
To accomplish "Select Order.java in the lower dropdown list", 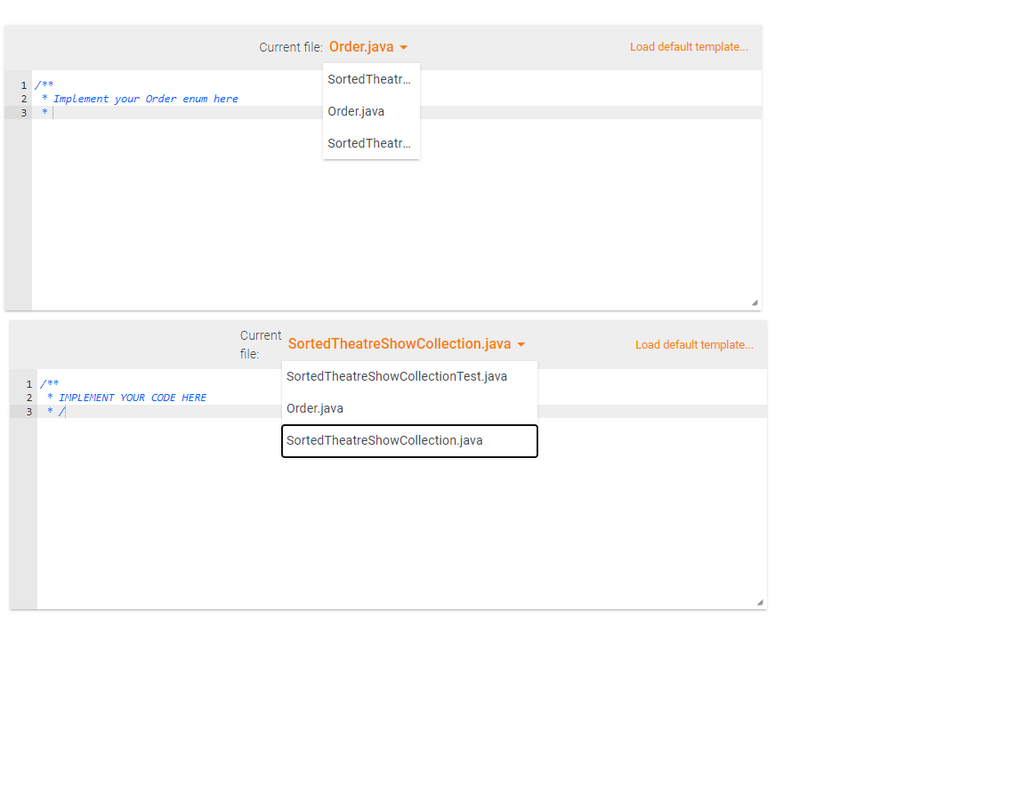I will tap(409, 408).
